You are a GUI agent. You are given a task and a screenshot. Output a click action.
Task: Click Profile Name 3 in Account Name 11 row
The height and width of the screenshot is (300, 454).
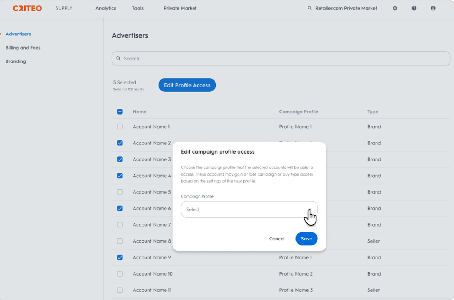pos(296,290)
